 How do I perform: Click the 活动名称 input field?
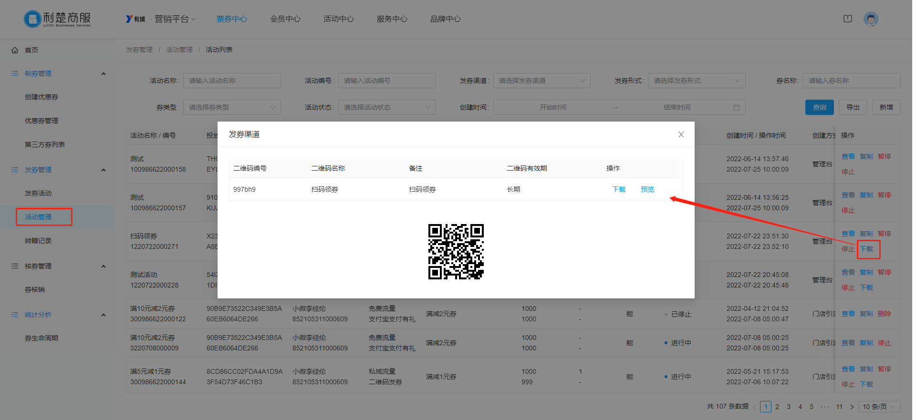(x=232, y=81)
